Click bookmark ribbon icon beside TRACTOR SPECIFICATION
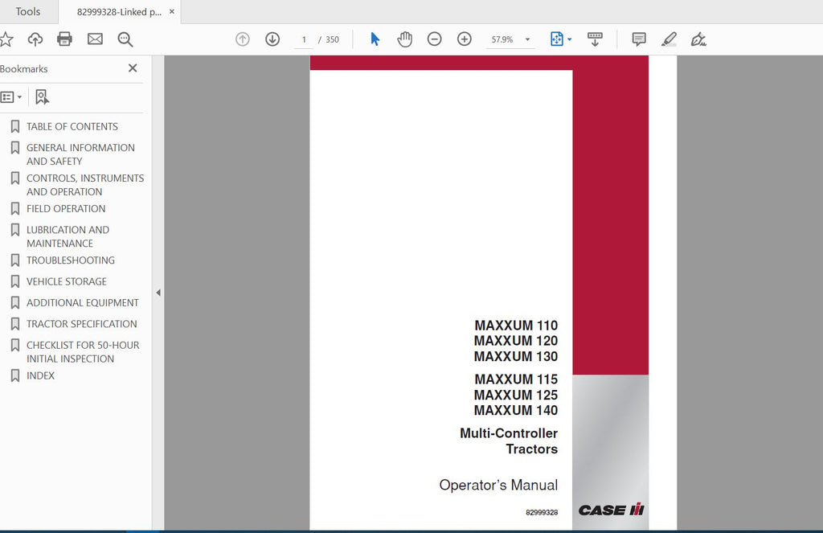Image resolution: width=823 pixels, height=533 pixels. [x=15, y=324]
